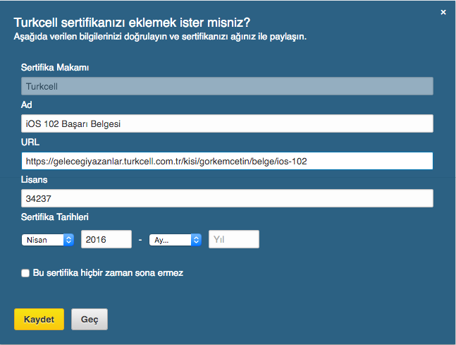
Task: Click the Geç skip button
Action: (x=90, y=320)
